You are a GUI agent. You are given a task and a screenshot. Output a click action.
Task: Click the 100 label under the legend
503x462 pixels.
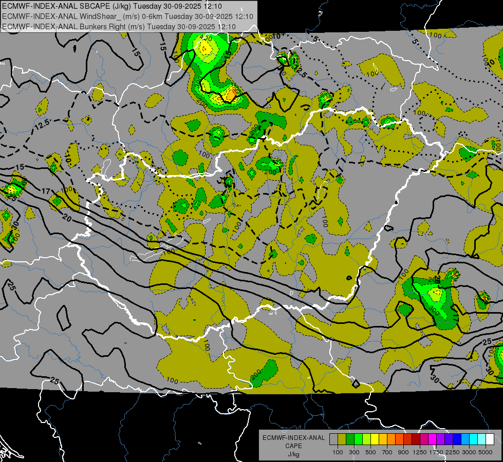338,452
